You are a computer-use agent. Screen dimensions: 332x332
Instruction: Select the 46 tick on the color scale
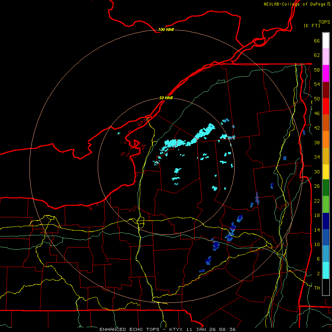pyautogui.click(x=317, y=113)
